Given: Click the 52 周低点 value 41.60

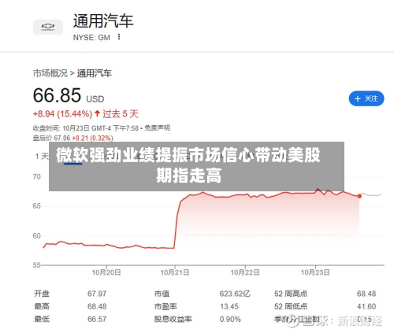Looking at the screenshot, I should (366, 306).
